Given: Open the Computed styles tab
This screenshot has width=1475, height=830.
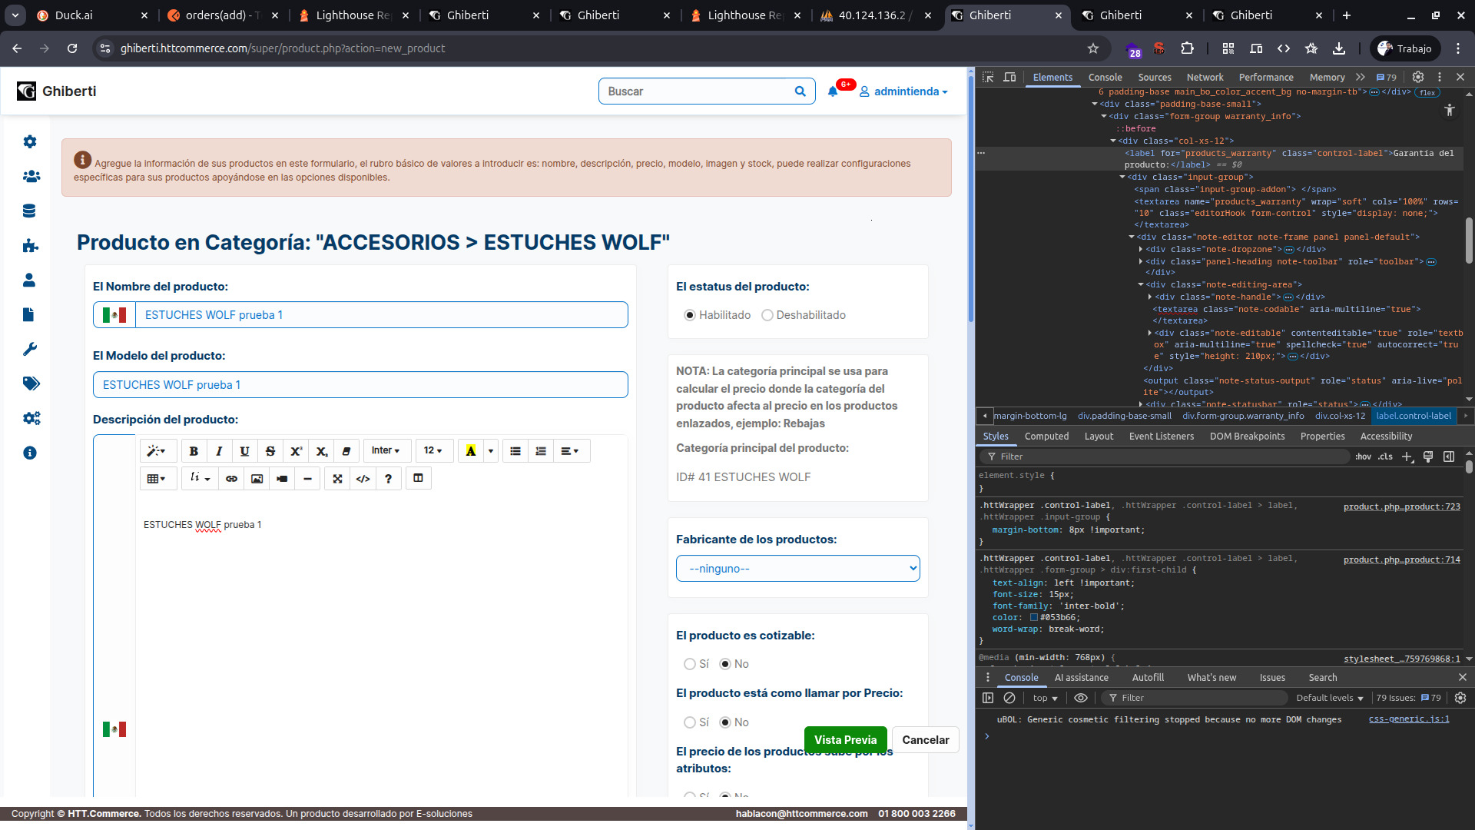Looking at the screenshot, I should click(1046, 436).
